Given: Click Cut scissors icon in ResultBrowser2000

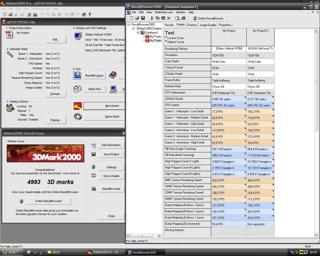Looking at the screenshot, I should (152, 18).
